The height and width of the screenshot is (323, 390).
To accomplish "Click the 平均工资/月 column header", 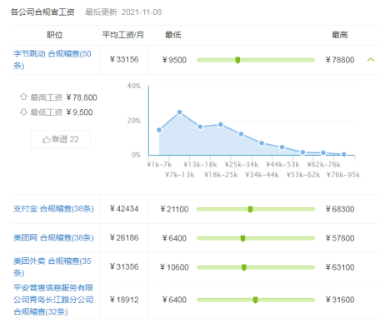I will (122, 35).
